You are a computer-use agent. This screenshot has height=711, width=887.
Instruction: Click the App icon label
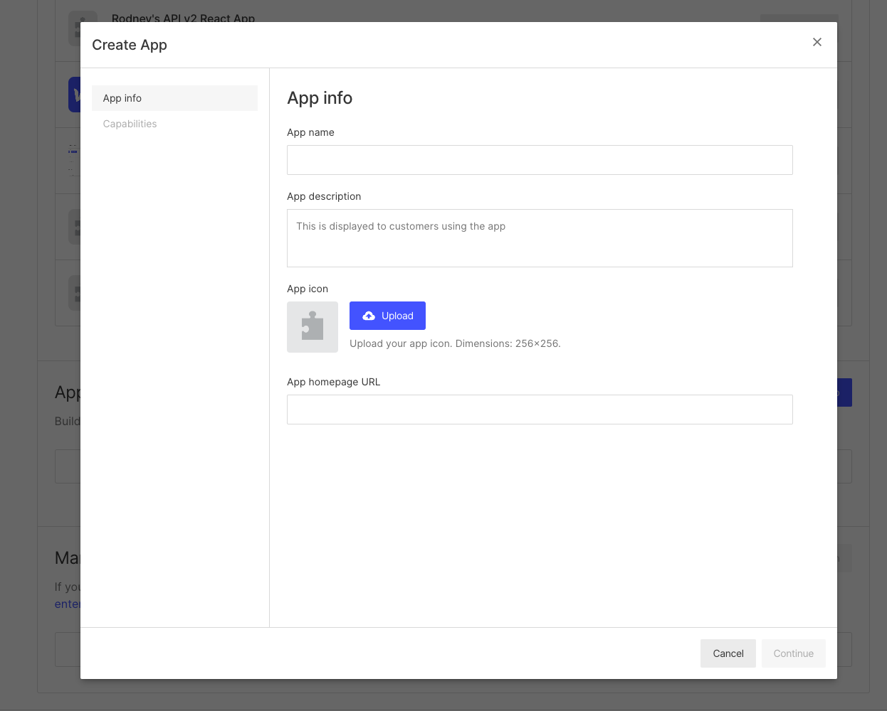click(x=308, y=289)
